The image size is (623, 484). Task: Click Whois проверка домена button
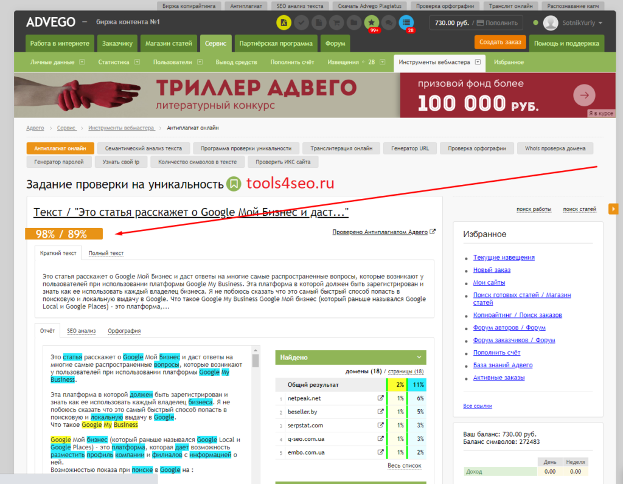pos(555,148)
